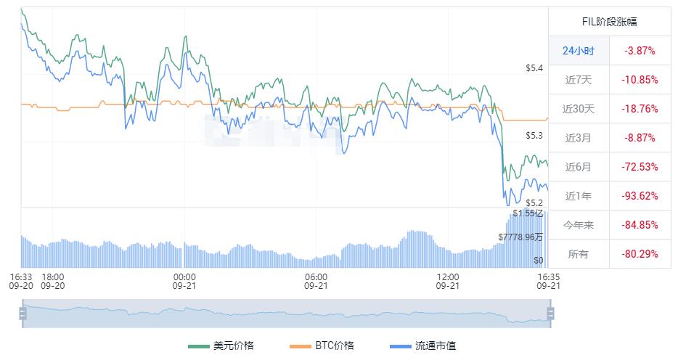Select the 24小时 period tab
The height and width of the screenshot is (360, 694).
point(579,51)
